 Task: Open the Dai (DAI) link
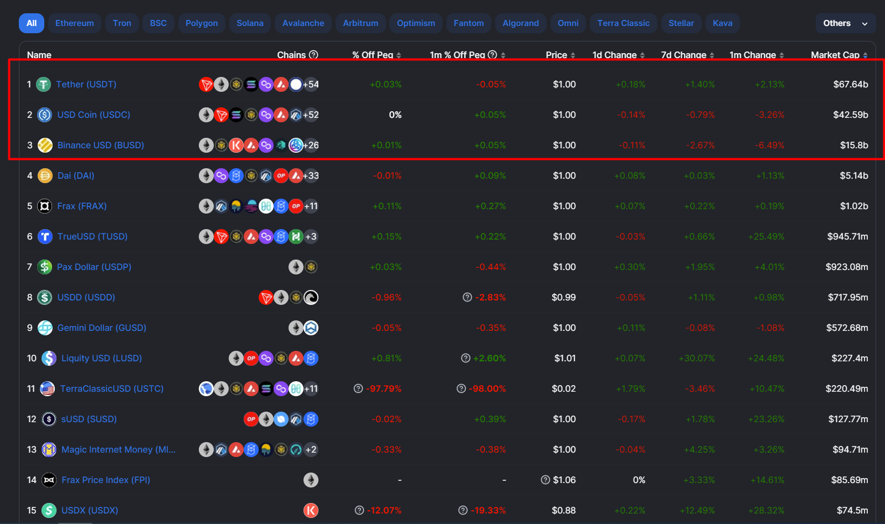coord(76,176)
